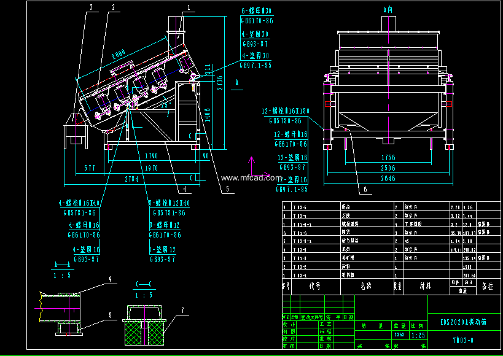Pick callout number 7 beside hatched section
This screenshot has width=503, height=356.
point(181,310)
